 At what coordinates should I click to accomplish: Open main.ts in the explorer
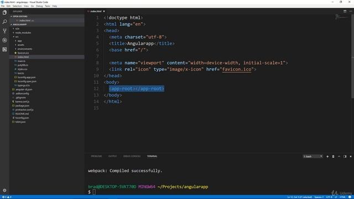[x=22, y=61]
